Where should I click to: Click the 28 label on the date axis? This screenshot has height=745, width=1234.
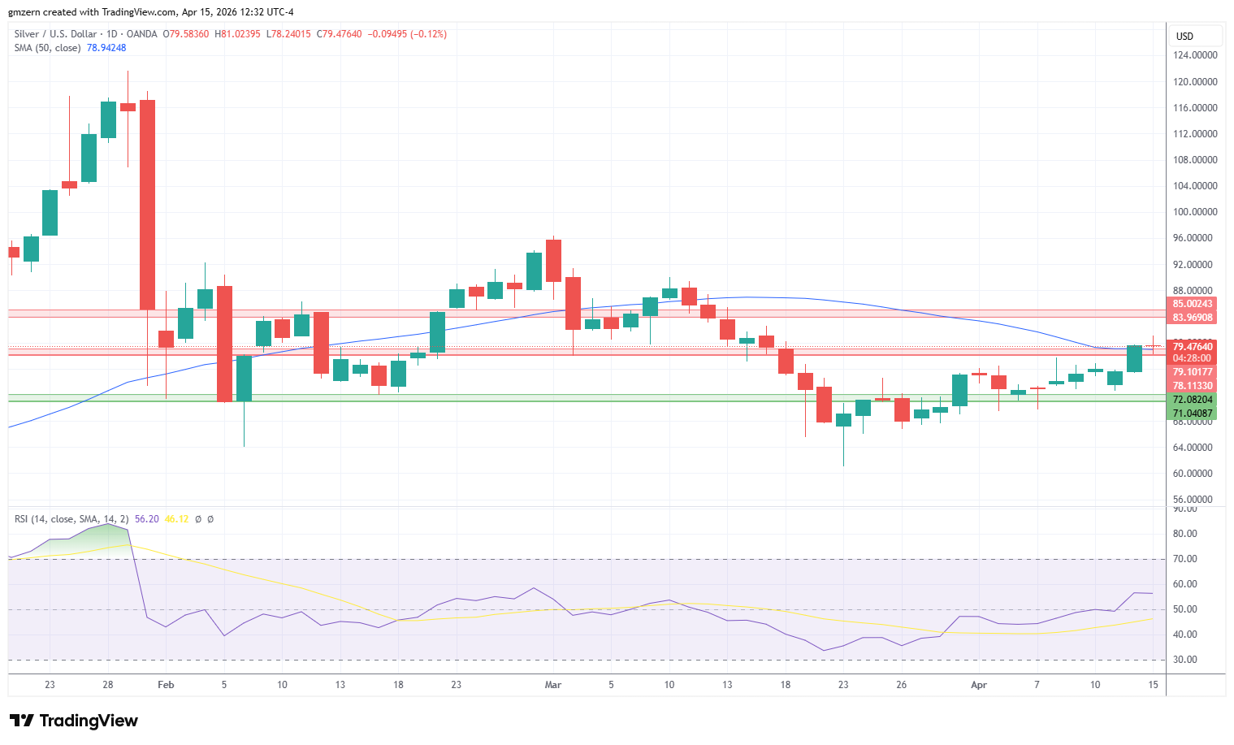[x=108, y=685]
